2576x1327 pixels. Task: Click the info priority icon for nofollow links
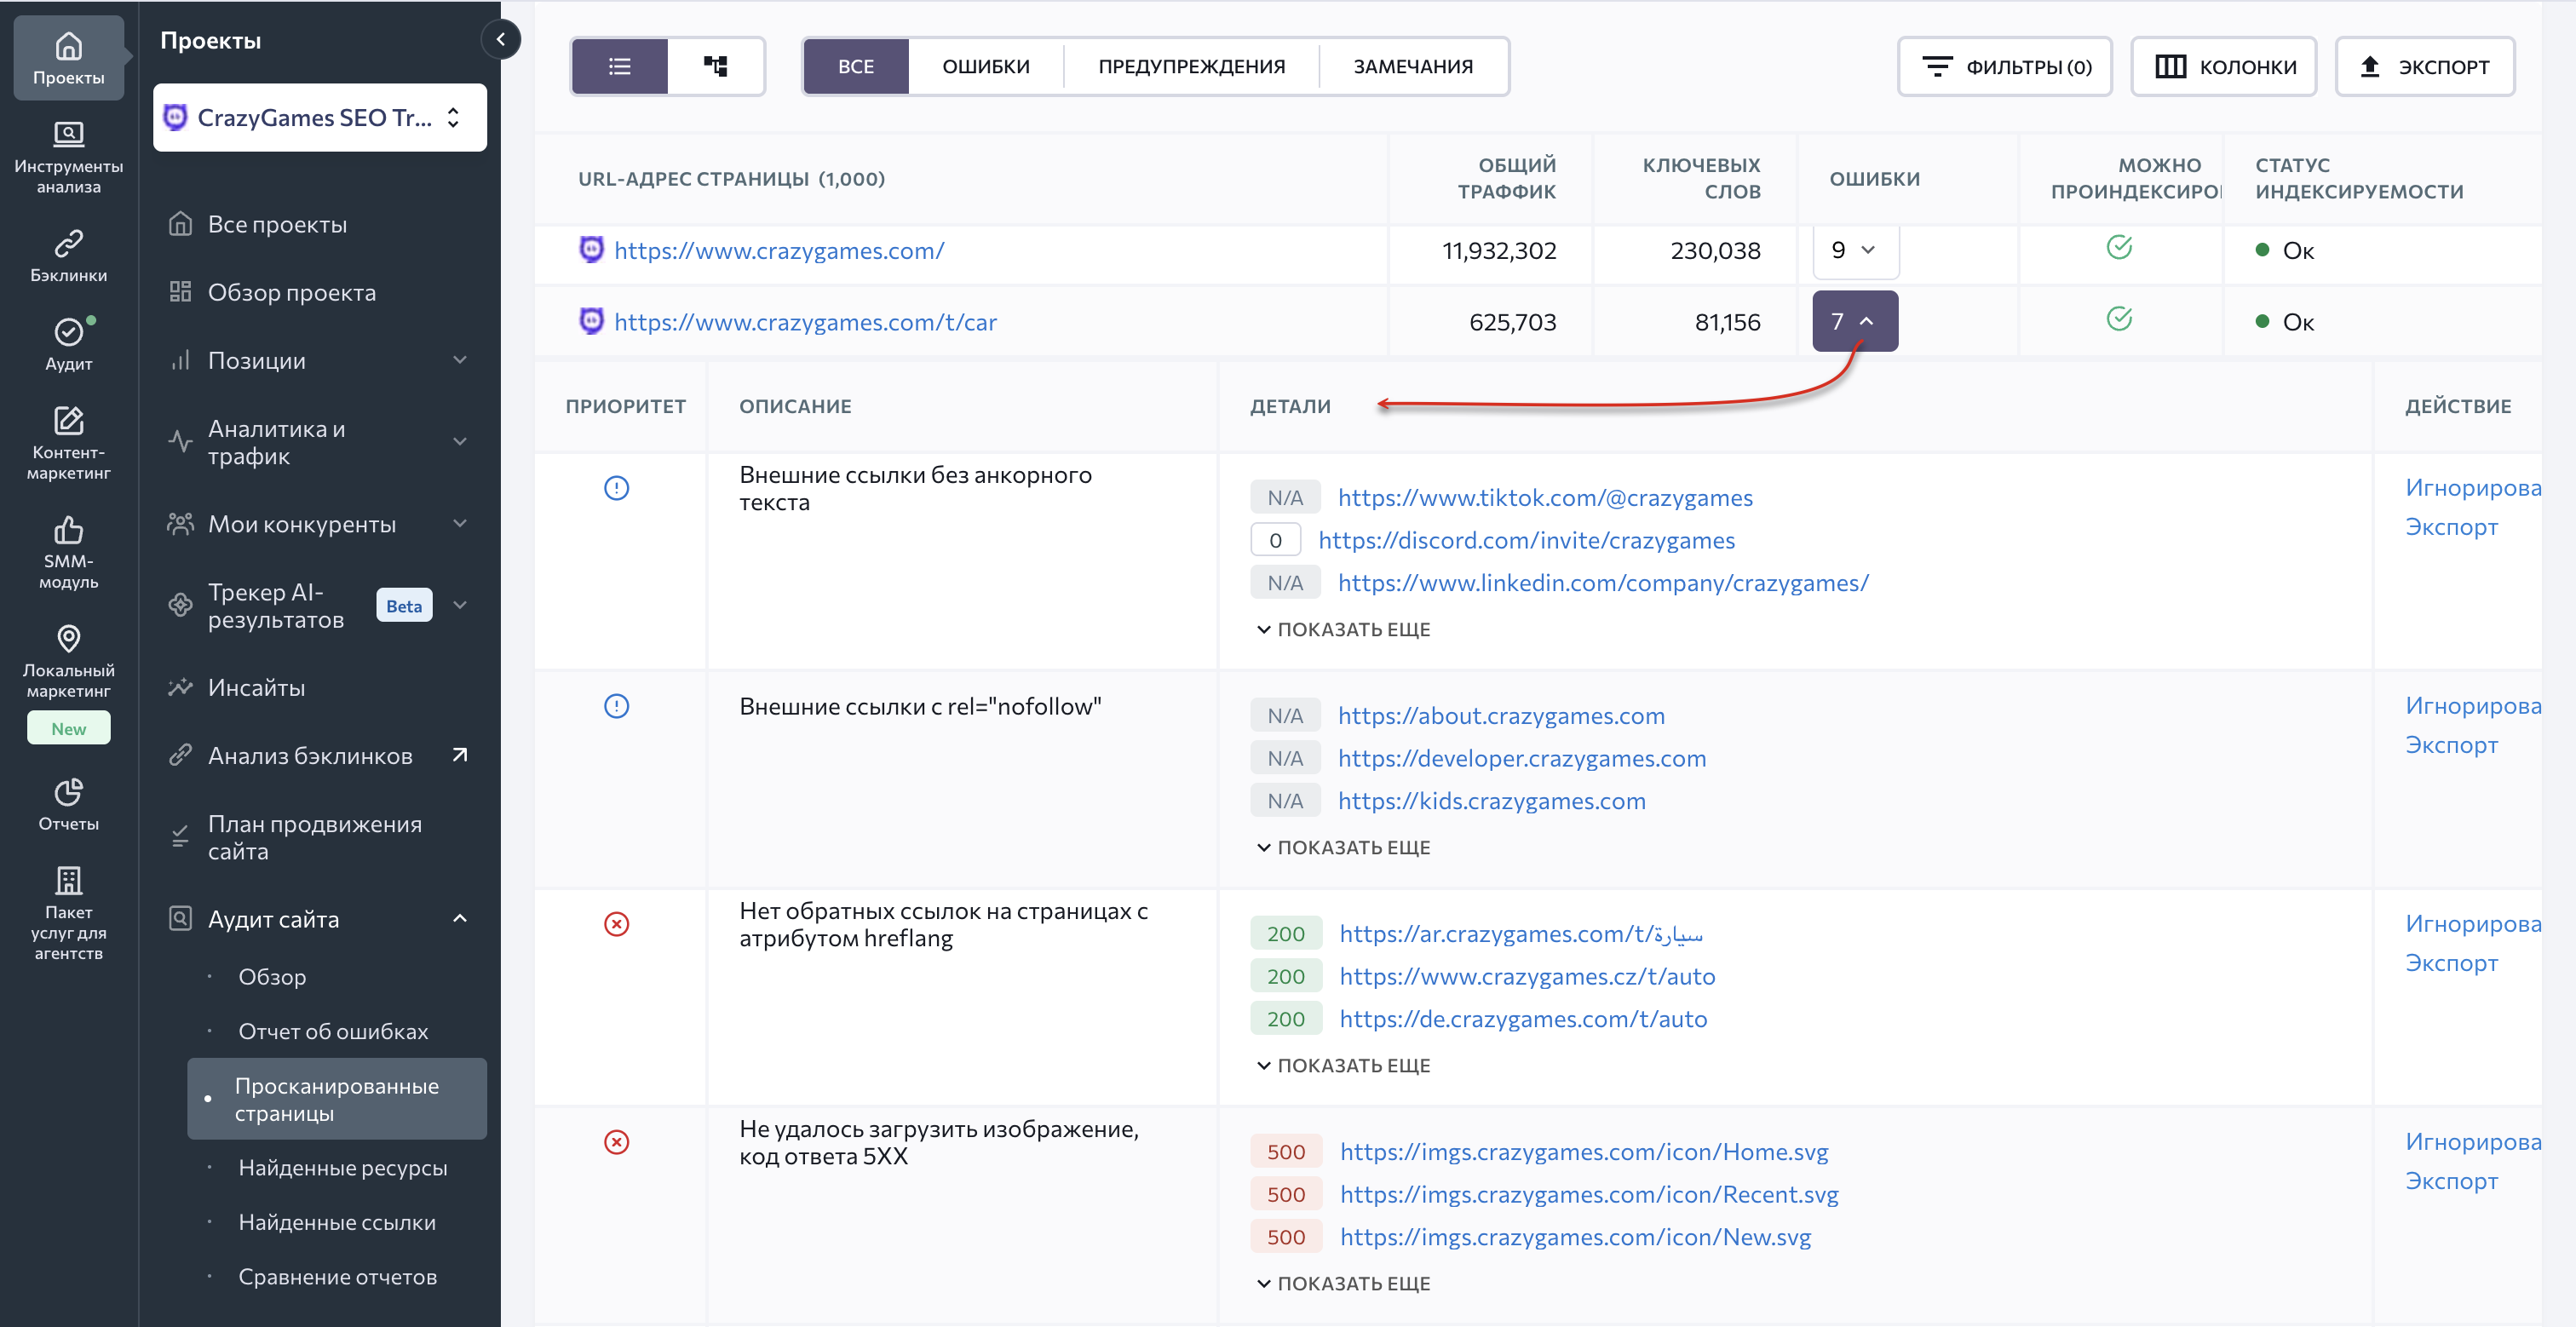coord(617,706)
